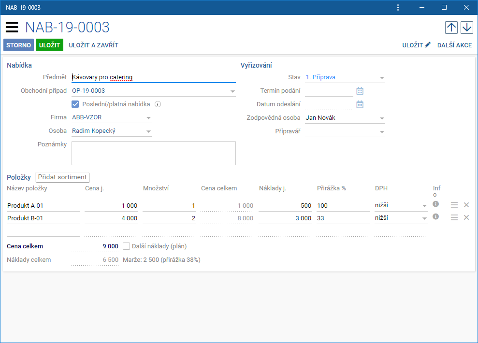Image resolution: width=478 pixels, height=343 pixels.
Task: Click unit cost 500 for Produkt A-01
Action: pyautogui.click(x=285, y=206)
